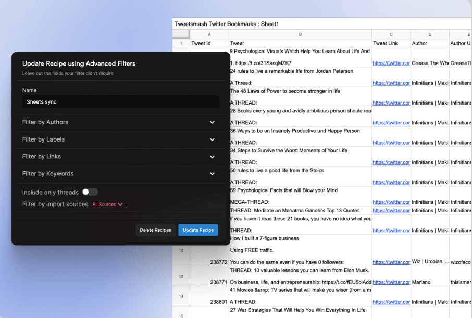Click the cell '28 Books every young and avidly ambitious person'
Screen dimensions: 472x318
pos(300,117)
